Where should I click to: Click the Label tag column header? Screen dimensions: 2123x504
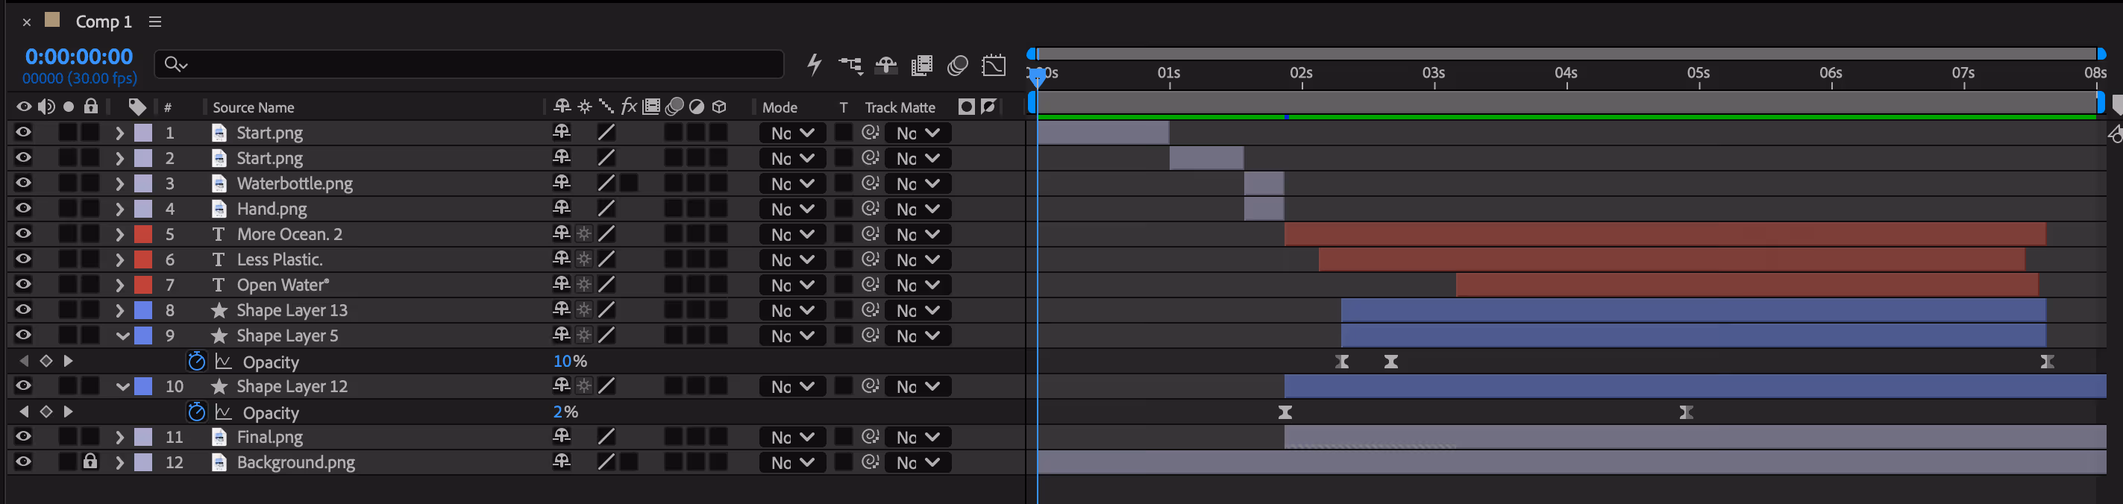pos(137,107)
